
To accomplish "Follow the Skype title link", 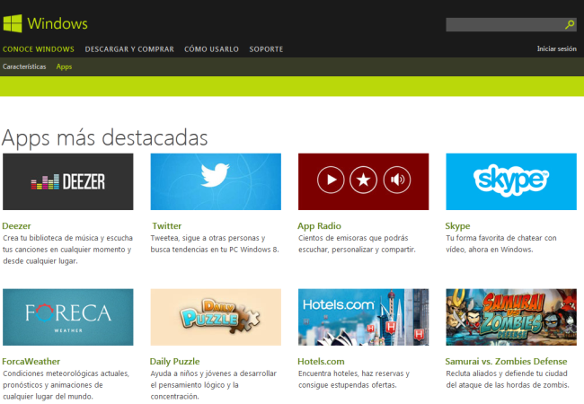I will tap(457, 226).
